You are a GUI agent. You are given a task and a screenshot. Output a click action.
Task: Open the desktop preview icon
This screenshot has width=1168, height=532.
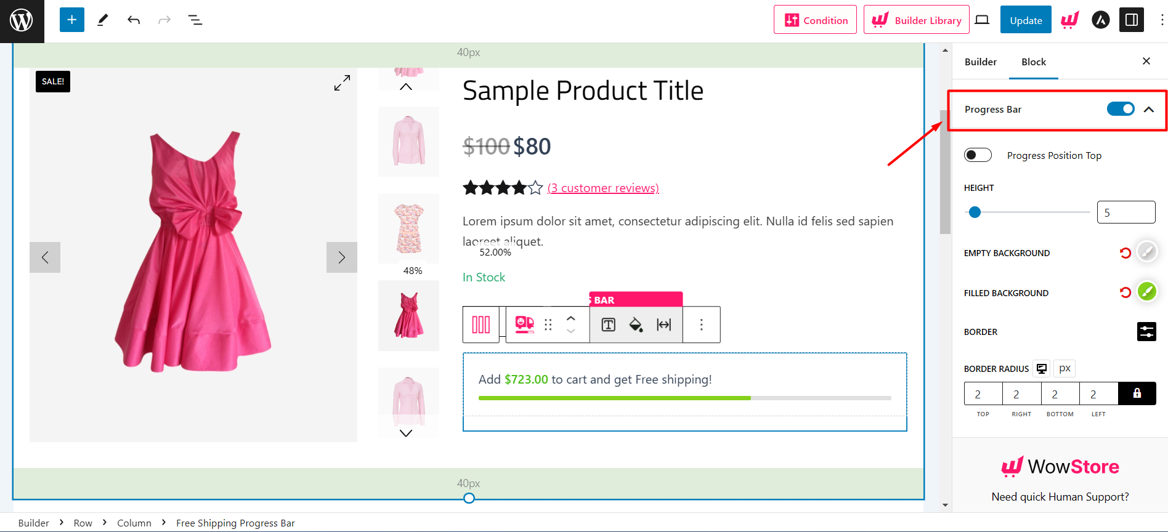pyautogui.click(x=982, y=20)
